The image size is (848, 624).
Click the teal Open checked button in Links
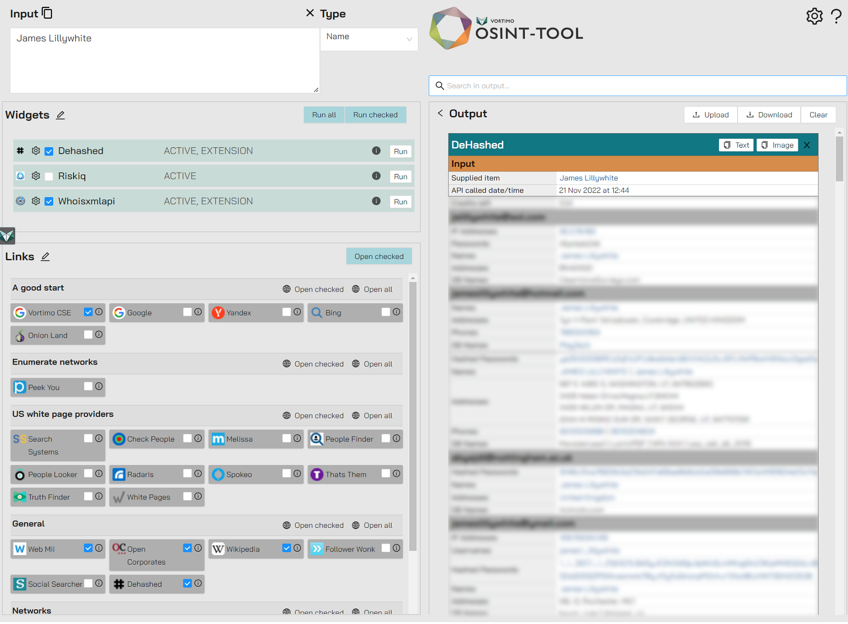coord(379,257)
